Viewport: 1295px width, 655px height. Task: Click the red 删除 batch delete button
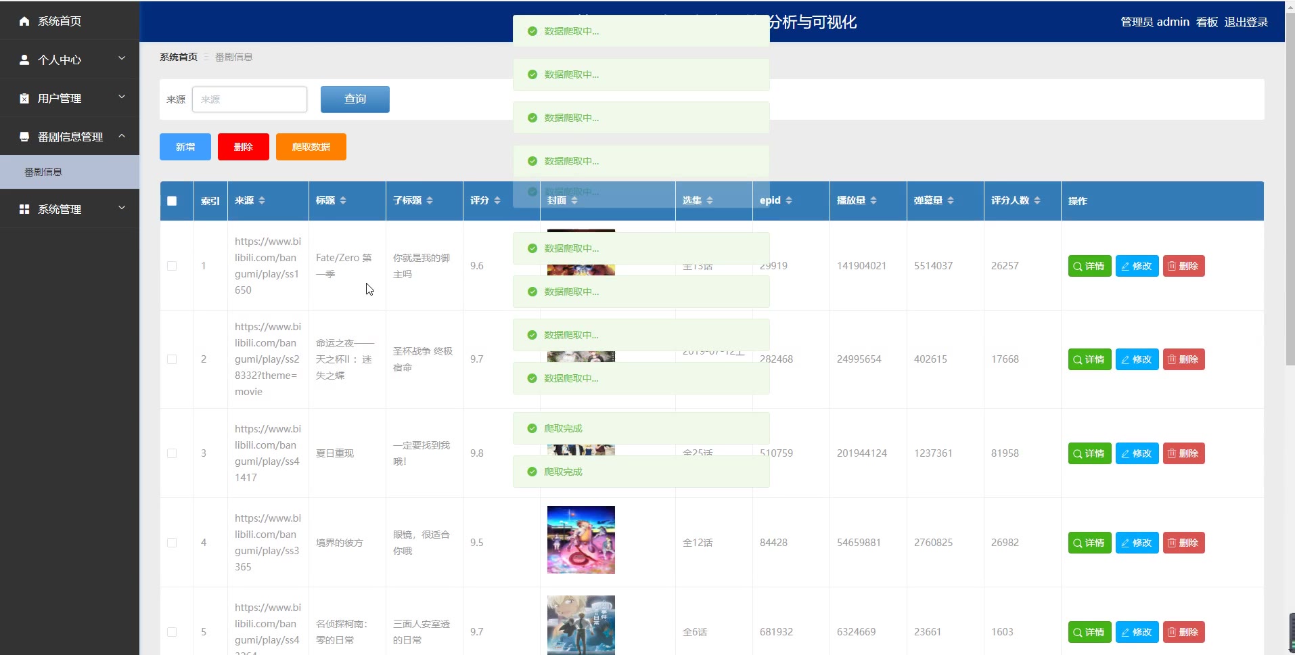point(244,147)
